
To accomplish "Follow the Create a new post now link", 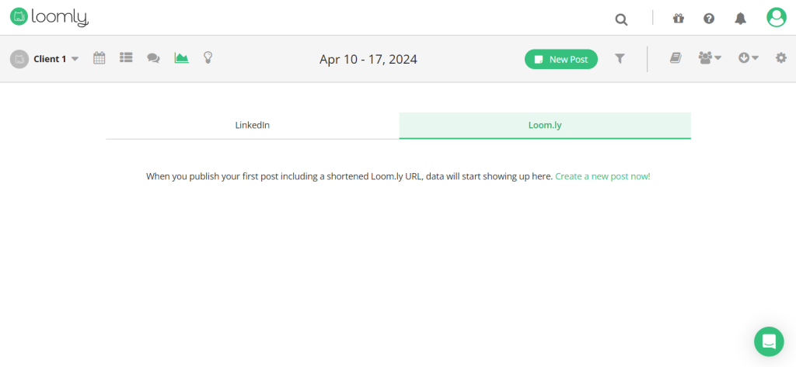I will pyautogui.click(x=602, y=176).
